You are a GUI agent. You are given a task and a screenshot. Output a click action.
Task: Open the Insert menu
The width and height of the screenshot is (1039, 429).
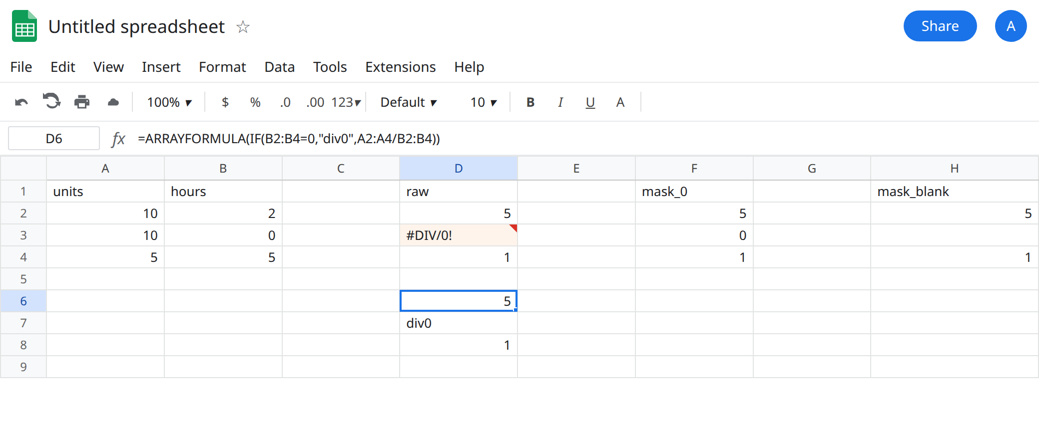(161, 67)
